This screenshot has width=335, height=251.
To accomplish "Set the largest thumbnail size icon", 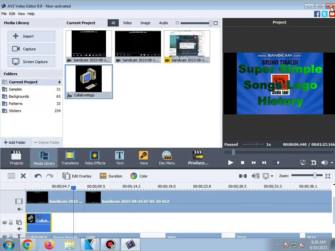I will (x=216, y=23).
